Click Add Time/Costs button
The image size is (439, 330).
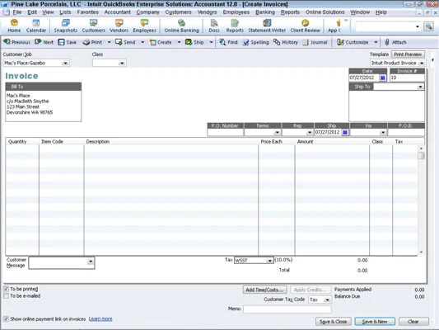[x=265, y=290]
